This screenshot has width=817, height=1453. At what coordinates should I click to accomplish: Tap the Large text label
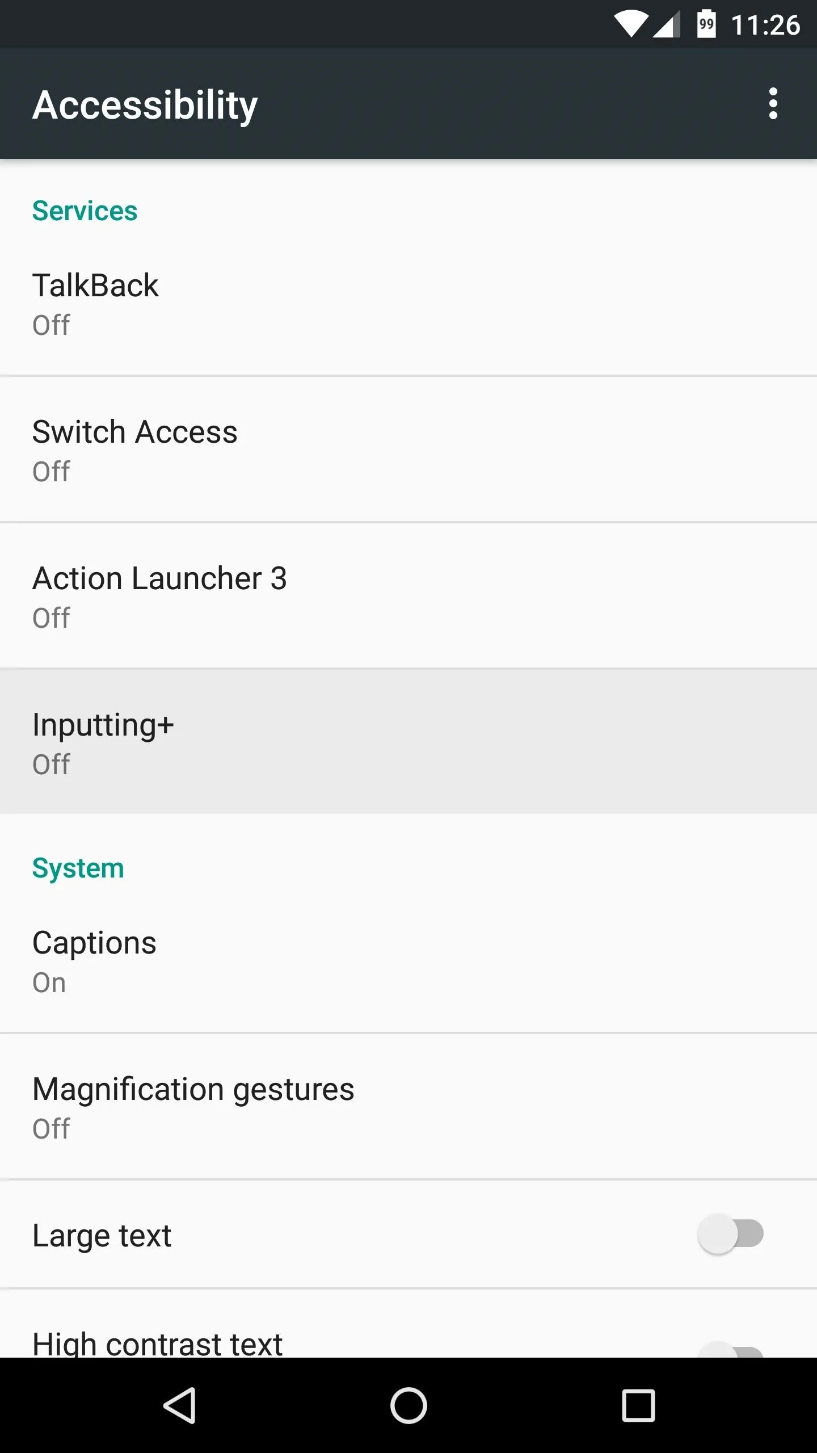(102, 1236)
